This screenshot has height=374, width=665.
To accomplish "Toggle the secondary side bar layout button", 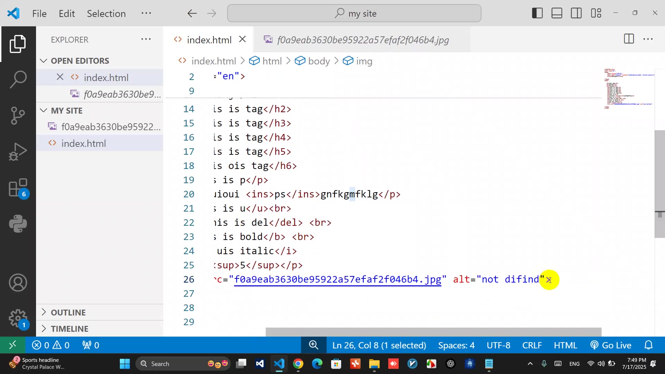I will 576,13.
